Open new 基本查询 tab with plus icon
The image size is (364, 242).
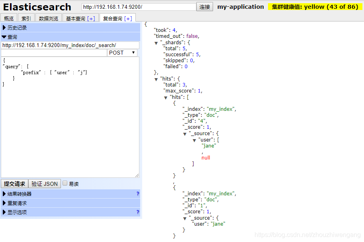91,19
